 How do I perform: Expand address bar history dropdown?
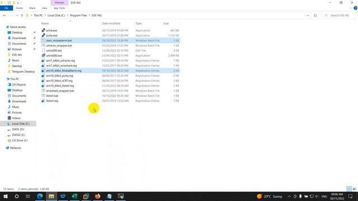(x=308, y=16)
